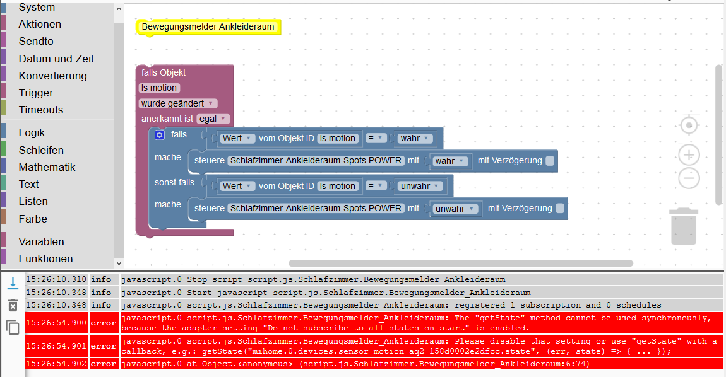Open 'unwahr' dropdown in the sonst falls comparison

coord(419,186)
